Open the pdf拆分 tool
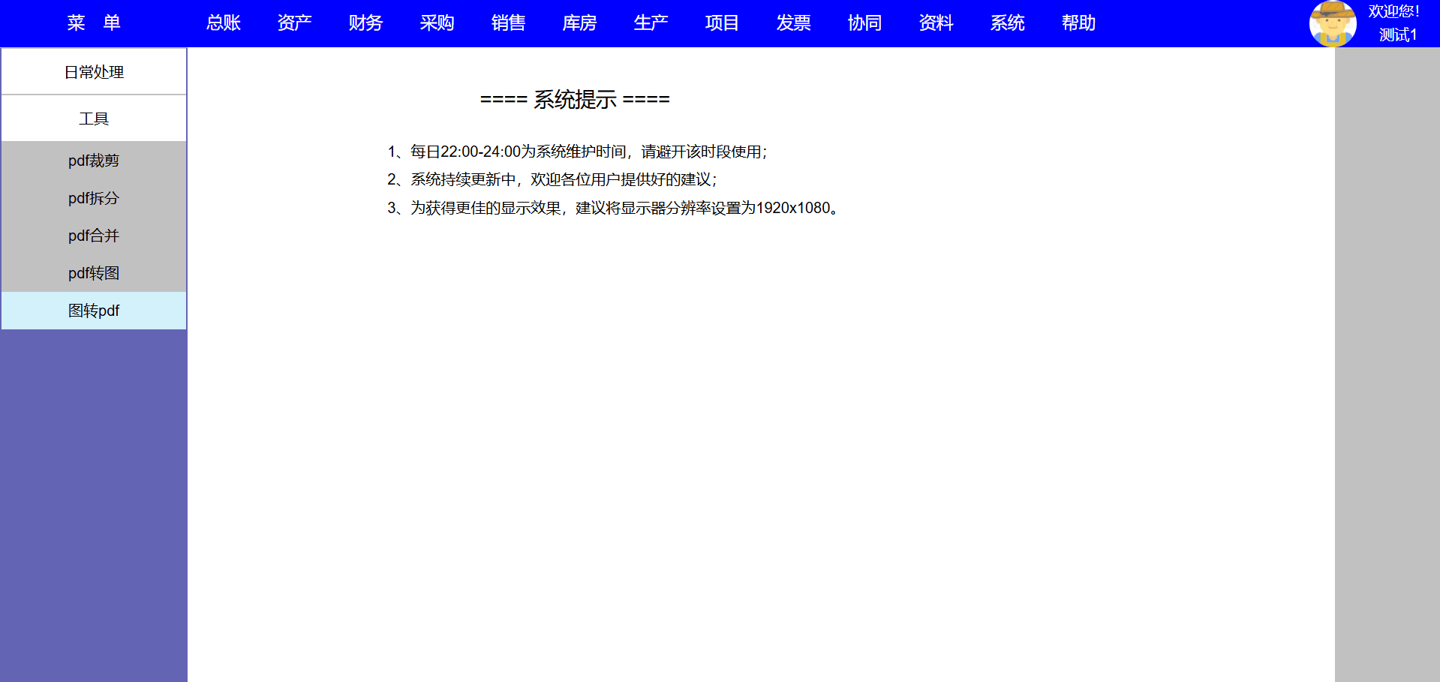This screenshot has height=682, width=1440. tap(94, 198)
